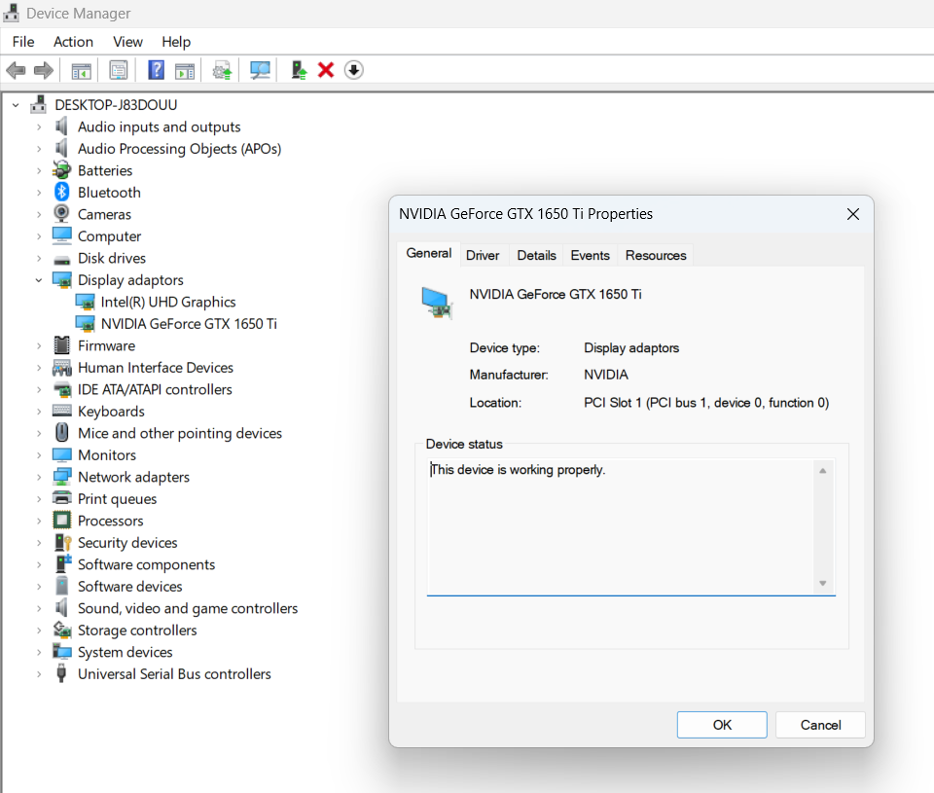Switch to the Events tab

[x=590, y=255]
